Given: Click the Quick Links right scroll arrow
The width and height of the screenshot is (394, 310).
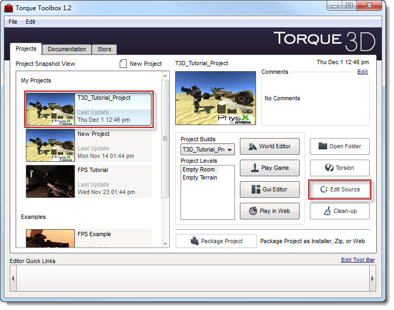Looking at the screenshot, I should [x=372, y=278].
